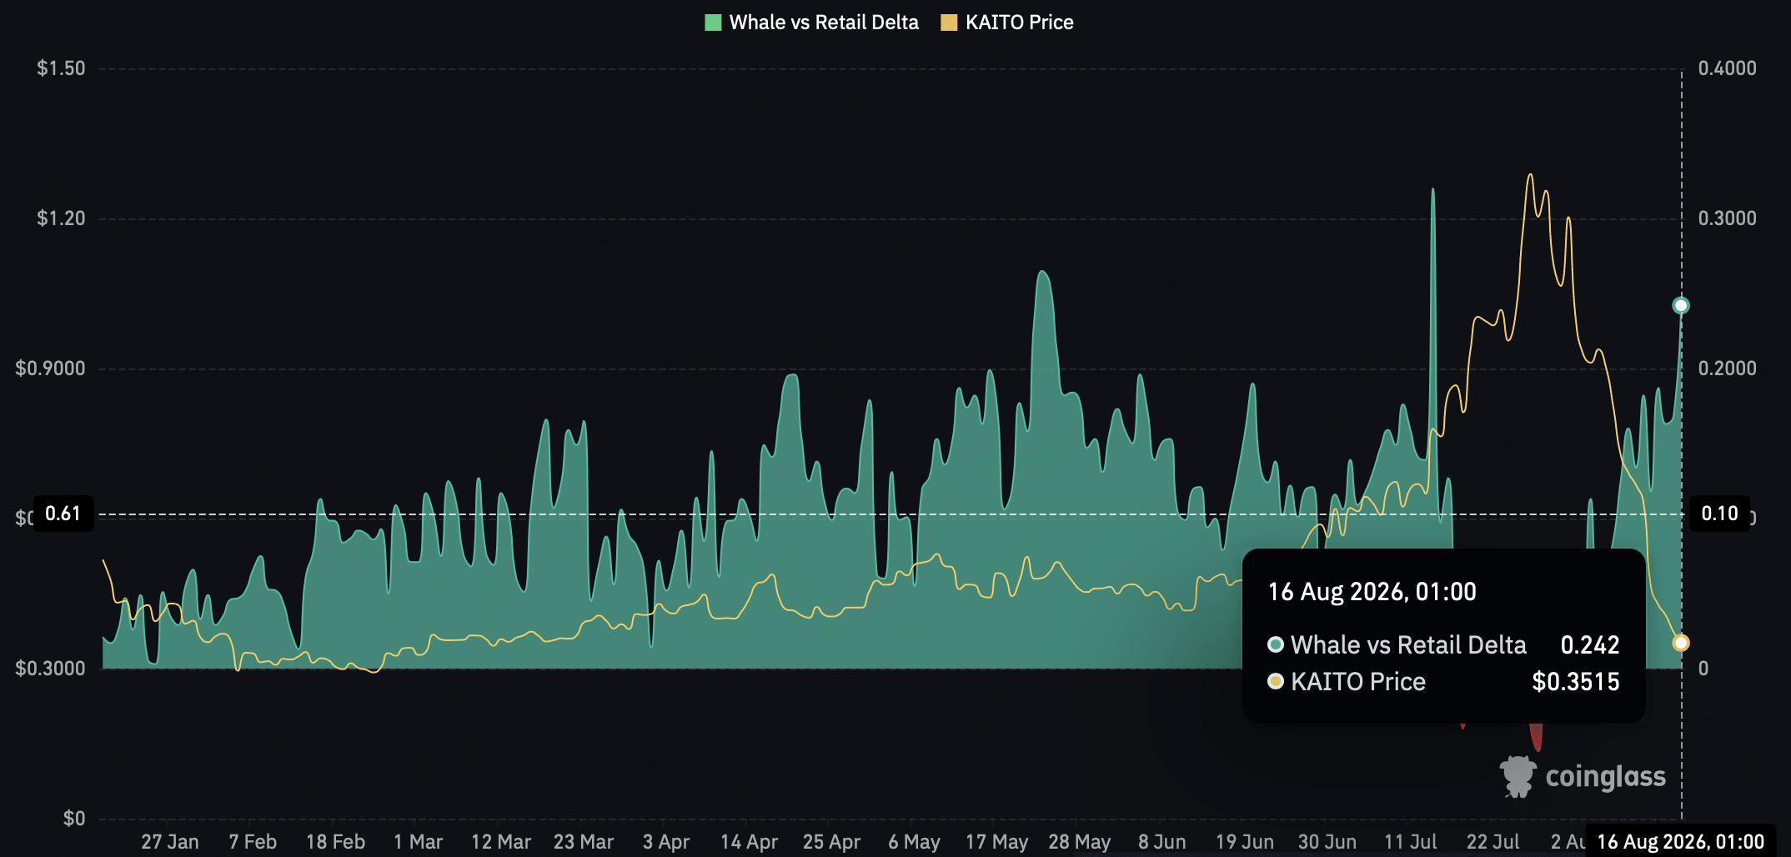This screenshot has height=857, width=1791.
Task: Click the $0 left axis label
Action: tap(74, 819)
